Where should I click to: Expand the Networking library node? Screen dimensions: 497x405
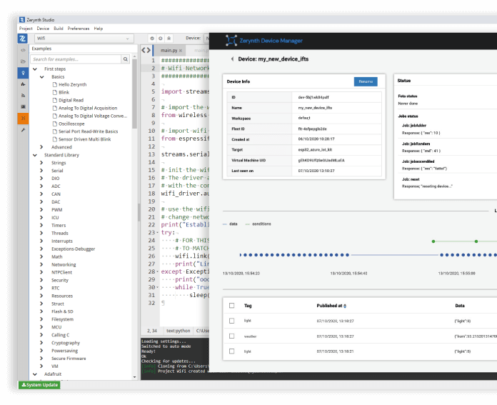tap(41, 264)
